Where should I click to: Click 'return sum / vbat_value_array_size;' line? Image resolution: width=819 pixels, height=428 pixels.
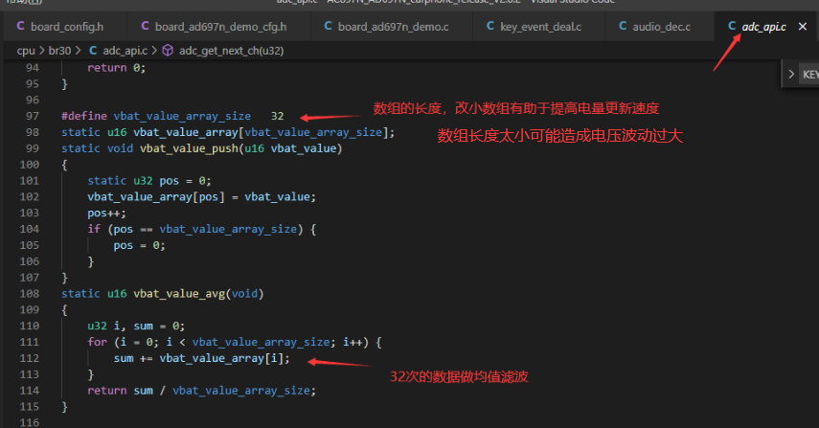201,391
